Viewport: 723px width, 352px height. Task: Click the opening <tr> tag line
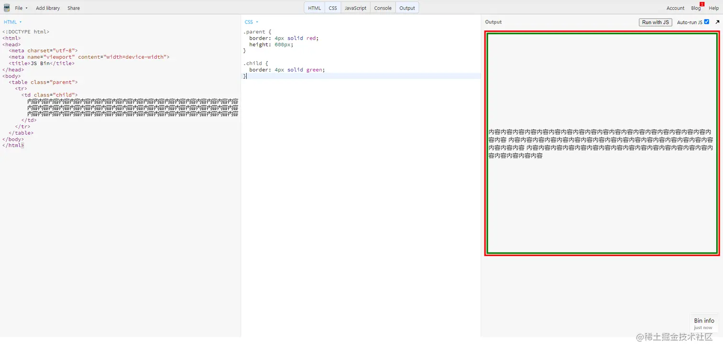pos(21,88)
